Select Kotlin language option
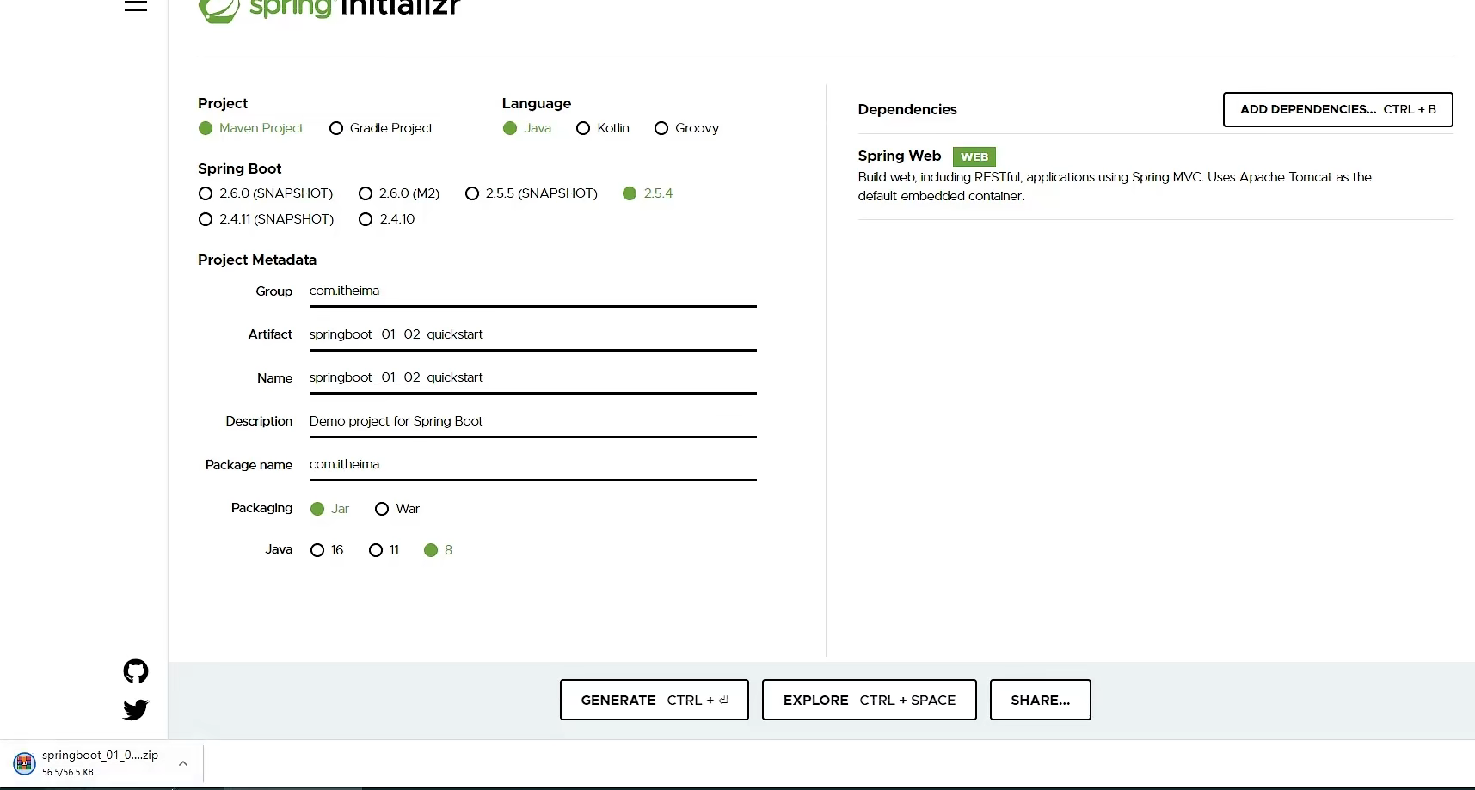 [x=603, y=128]
